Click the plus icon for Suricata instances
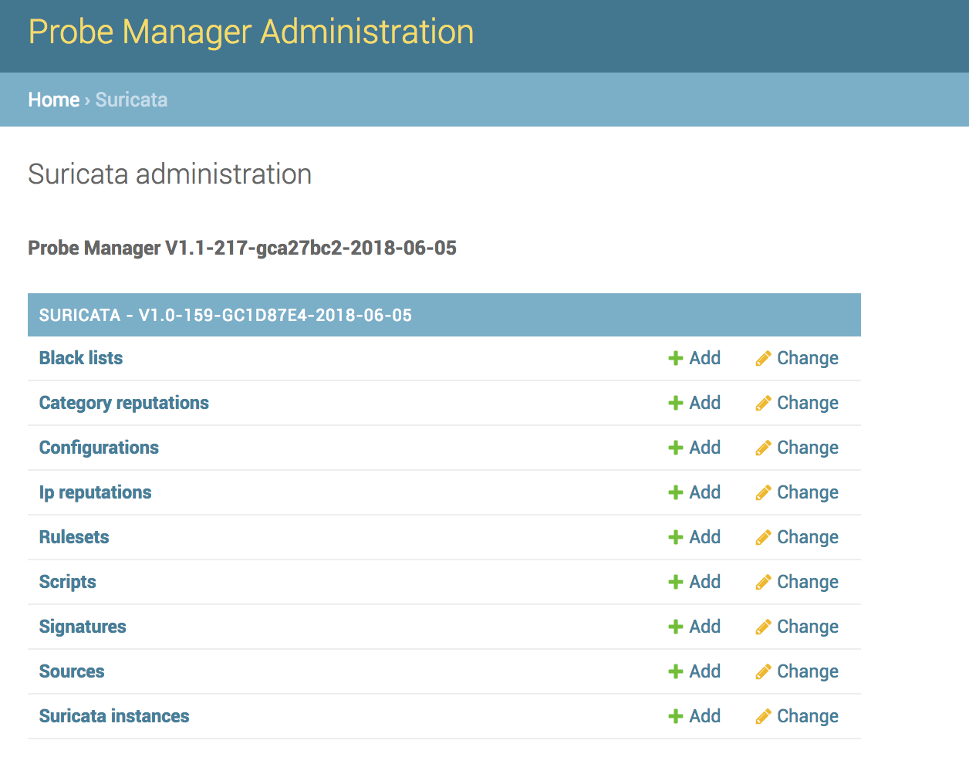This screenshot has width=969, height=764. (x=676, y=716)
